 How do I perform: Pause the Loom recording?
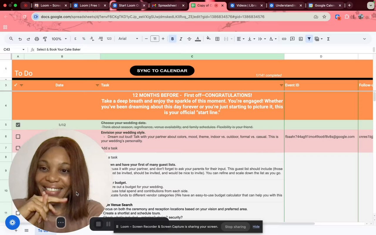[108, 224]
